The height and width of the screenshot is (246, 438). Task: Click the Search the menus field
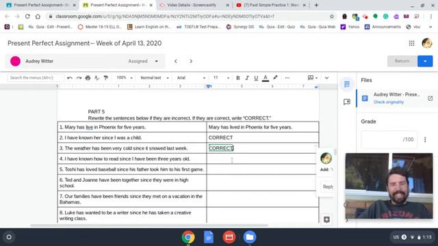click(x=36, y=78)
